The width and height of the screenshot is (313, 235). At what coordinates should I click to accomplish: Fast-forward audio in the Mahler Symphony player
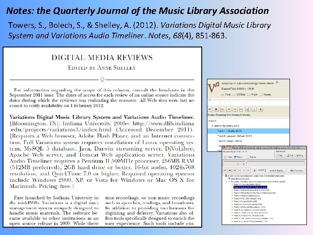235,109
